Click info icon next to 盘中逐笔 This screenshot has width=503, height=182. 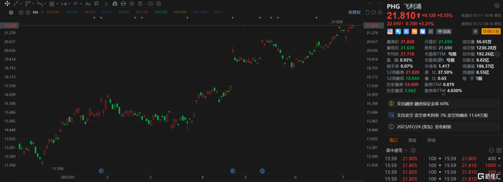click(x=413, y=150)
